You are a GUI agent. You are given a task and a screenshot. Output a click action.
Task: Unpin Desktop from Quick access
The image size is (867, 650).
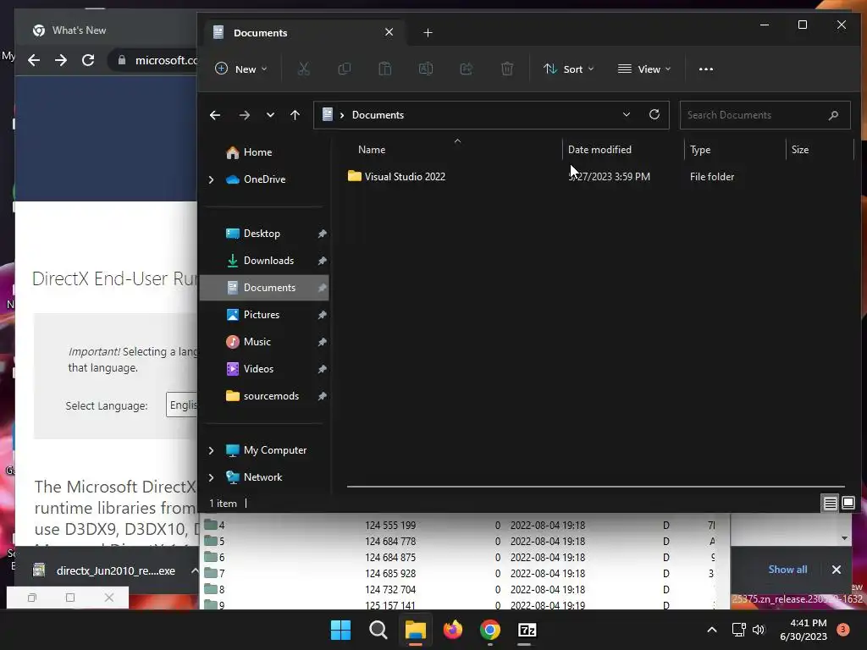(x=322, y=234)
